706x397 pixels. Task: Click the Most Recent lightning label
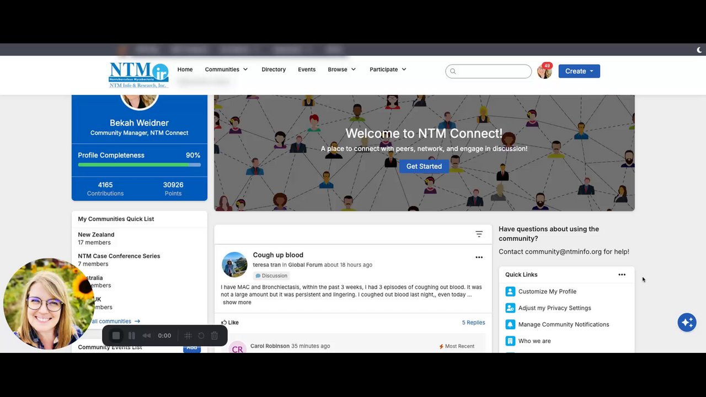pos(457,346)
